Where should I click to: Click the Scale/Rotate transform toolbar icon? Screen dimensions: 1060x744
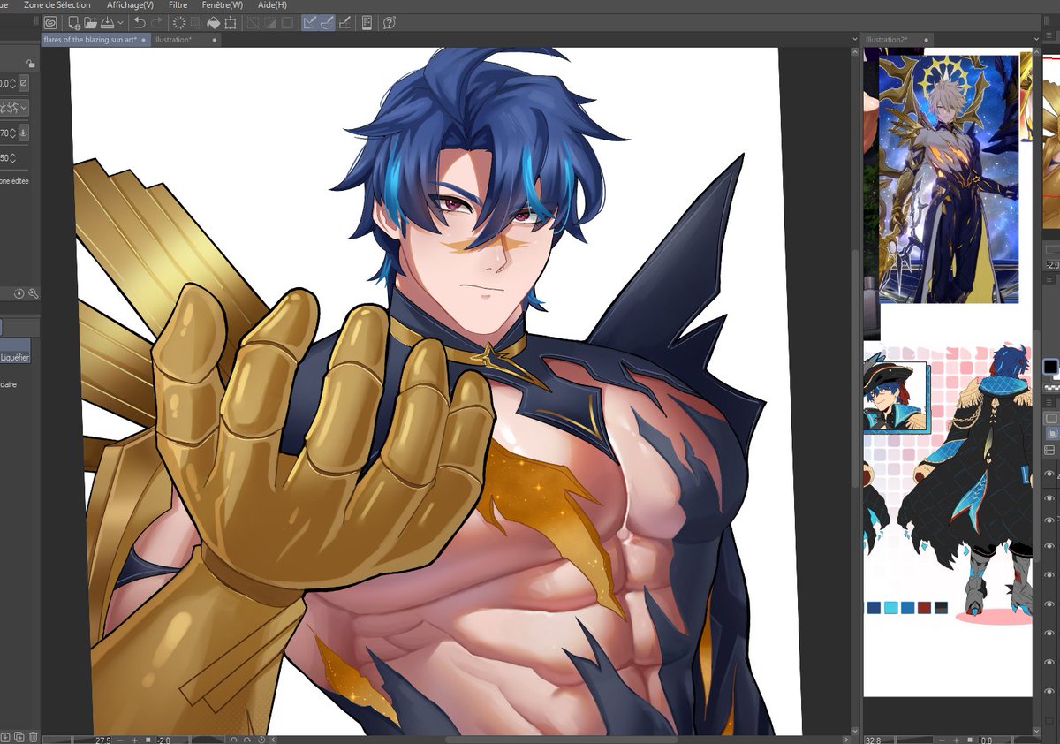231,23
